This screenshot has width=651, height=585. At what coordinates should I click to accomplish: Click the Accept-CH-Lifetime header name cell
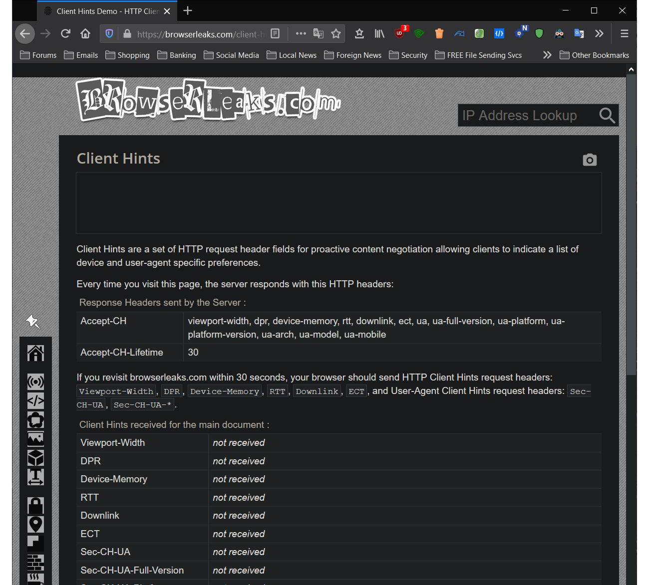(x=130, y=353)
